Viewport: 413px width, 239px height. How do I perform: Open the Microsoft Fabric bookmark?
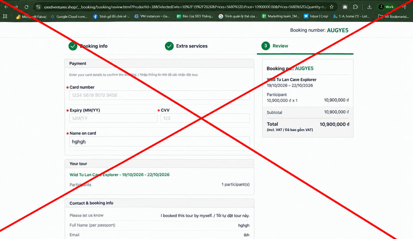[x=31, y=16]
